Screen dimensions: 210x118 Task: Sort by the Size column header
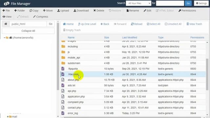(106, 38)
